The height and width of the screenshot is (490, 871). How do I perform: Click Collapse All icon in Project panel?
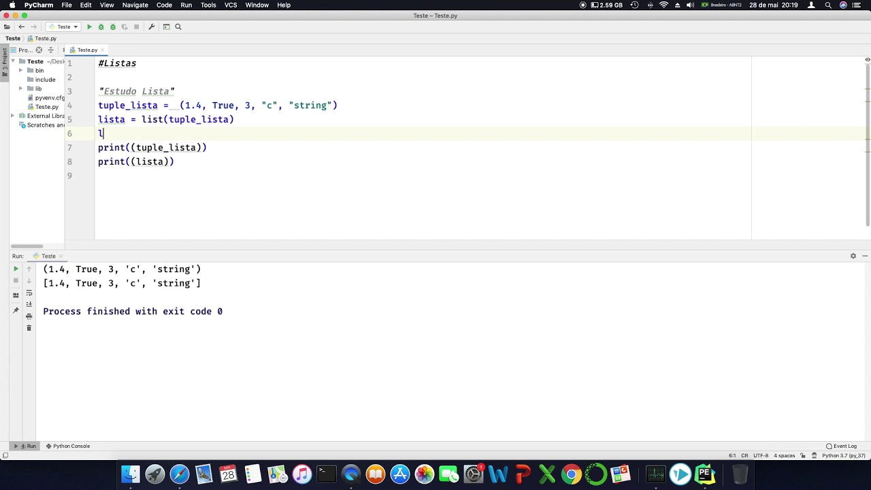[x=50, y=50]
